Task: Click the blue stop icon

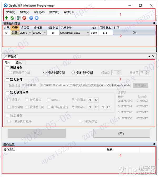Action: click(37, 18)
